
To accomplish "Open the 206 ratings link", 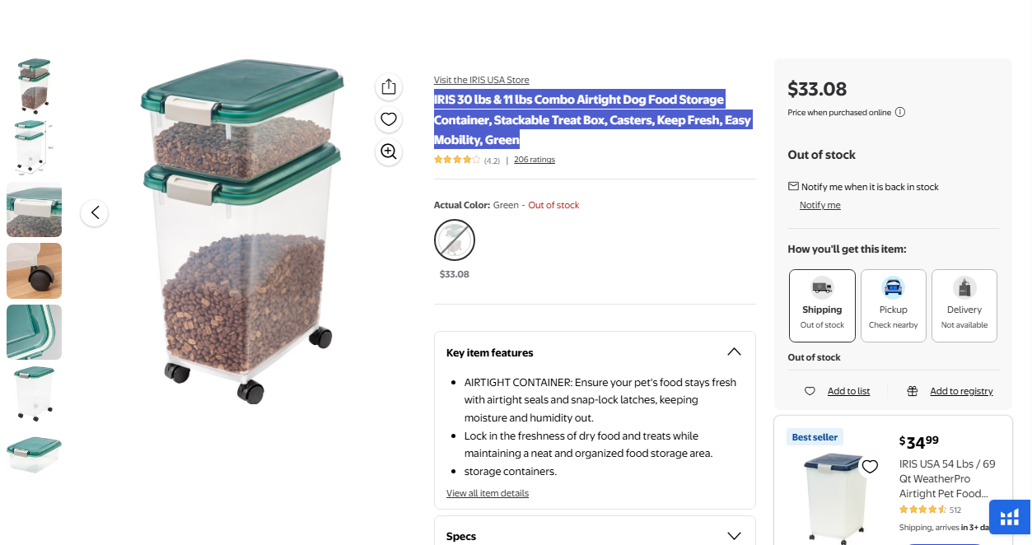I will click(535, 160).
